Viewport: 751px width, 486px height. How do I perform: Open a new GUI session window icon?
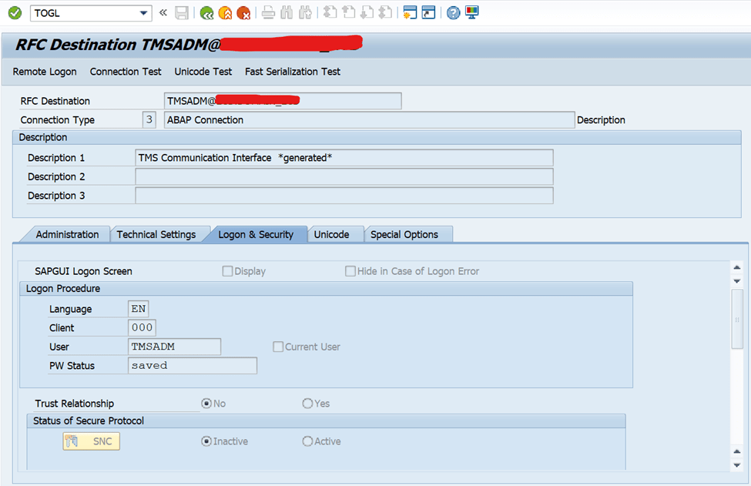(x=410, y=13)
